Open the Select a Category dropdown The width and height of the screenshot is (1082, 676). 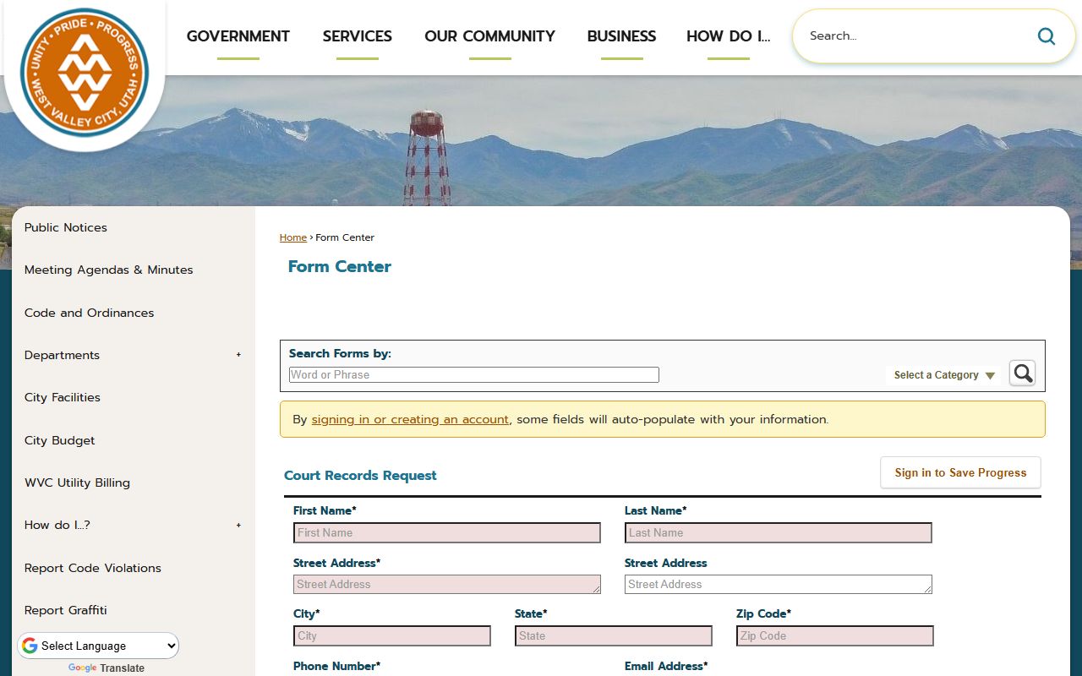point(943,375)
